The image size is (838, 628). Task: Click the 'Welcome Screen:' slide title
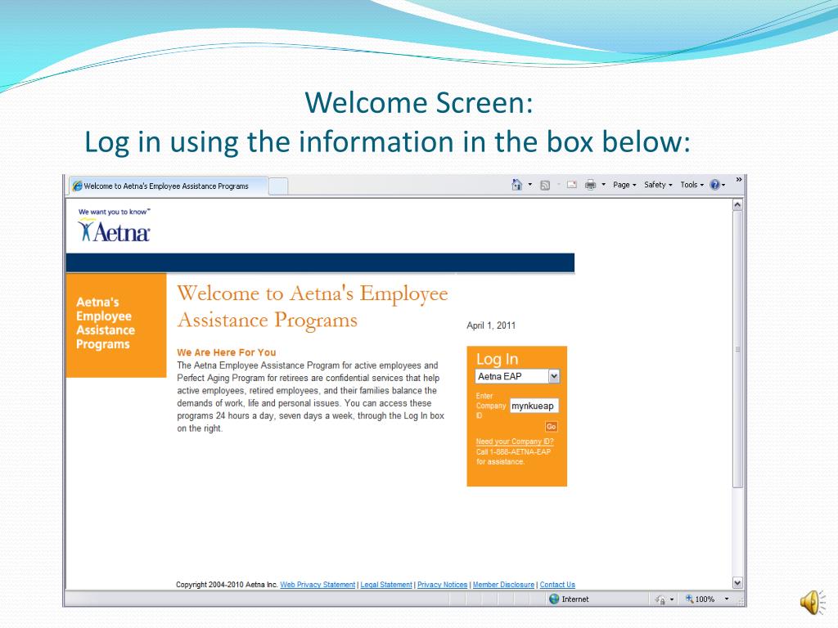point(419,102)
